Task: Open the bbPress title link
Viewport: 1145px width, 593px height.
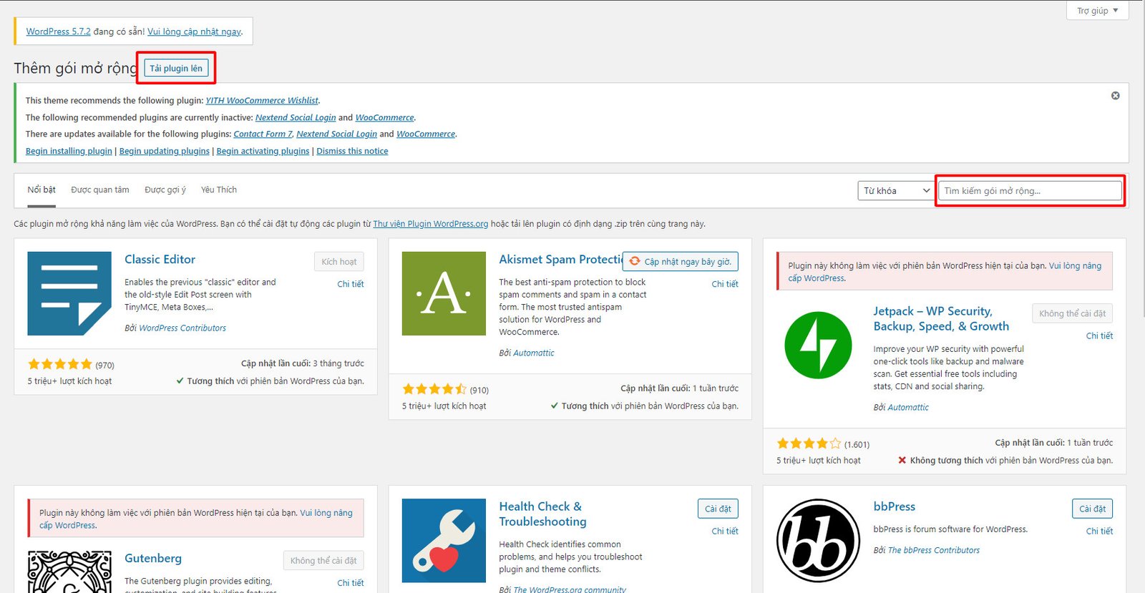Action: click(x=894, y=506)
